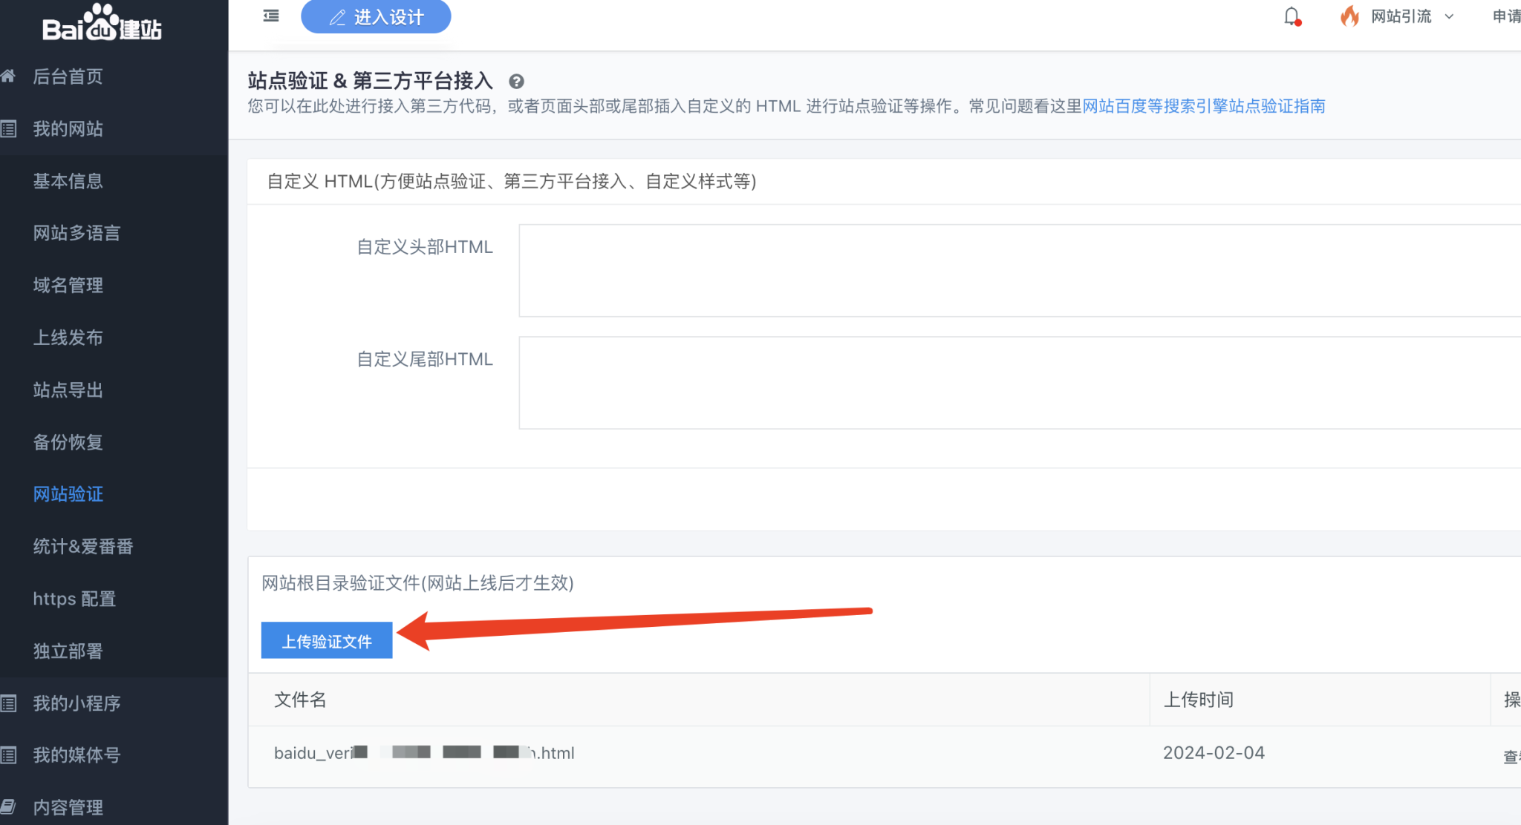Click the book icon beside 内容管理
This screenshot has height=825, width=1521.
(8, 807)
